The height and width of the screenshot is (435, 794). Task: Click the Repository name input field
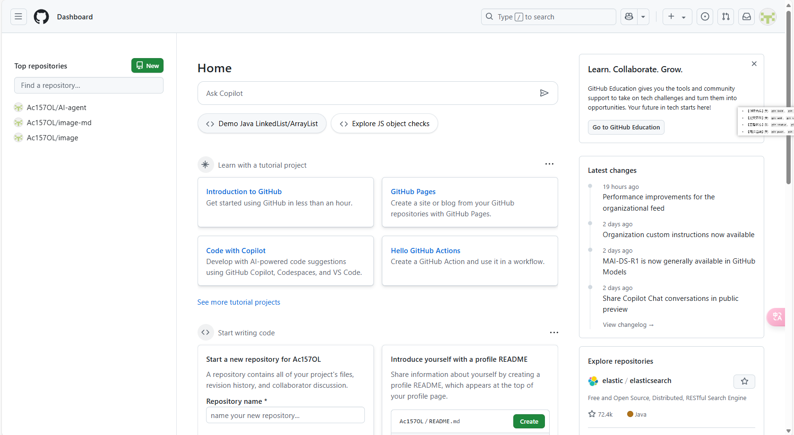coord(285,415)
